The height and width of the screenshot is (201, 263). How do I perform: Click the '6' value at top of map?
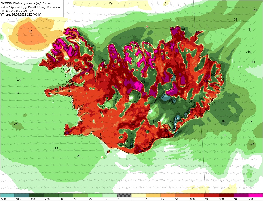[166, 3]
